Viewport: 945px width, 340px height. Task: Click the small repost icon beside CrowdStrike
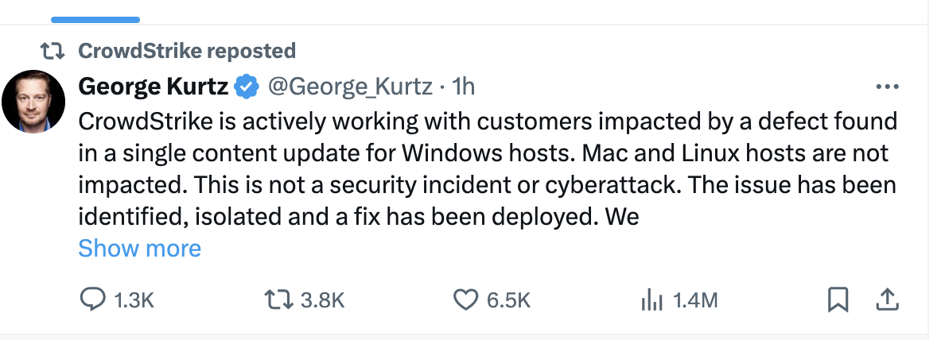(55, 52)
